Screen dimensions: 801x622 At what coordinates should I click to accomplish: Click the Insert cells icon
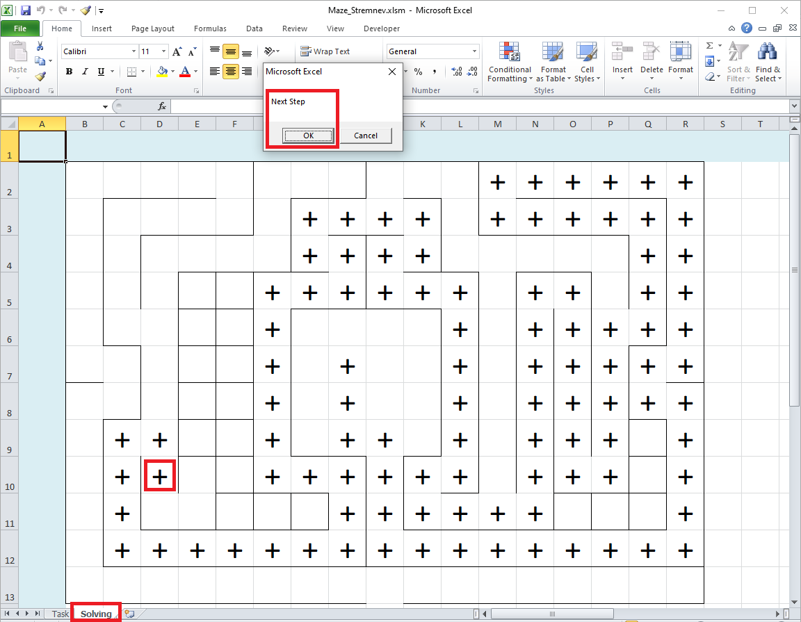tap(622, 51)
